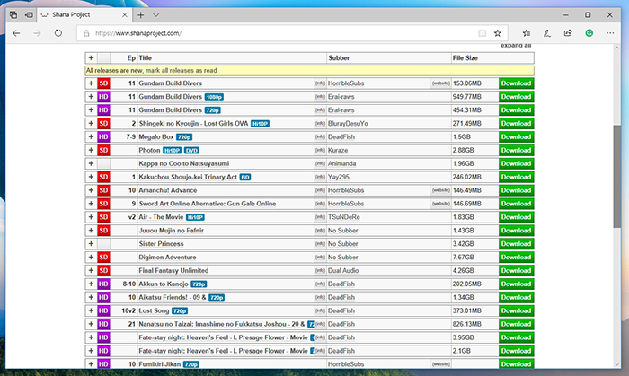Expand all rows with header plus
Viewport: 629px width, 376px height.
pos(91,57)
